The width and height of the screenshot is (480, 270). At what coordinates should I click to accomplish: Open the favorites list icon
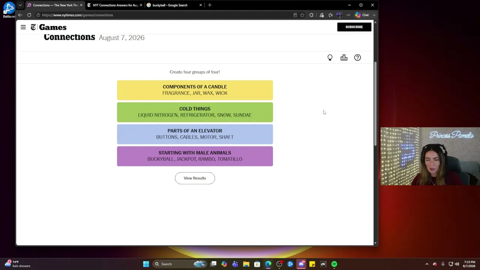pos(330,15)
